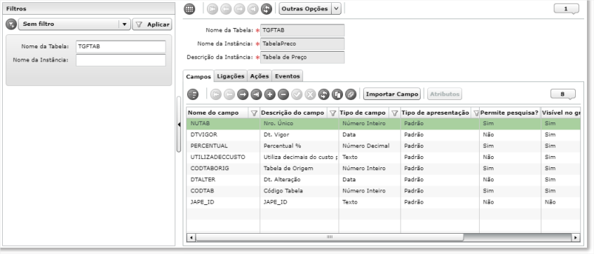The height and width of the screenshot is (254, 594).
Task: Click the Código Tabela description cell
Action: point(299,191)
